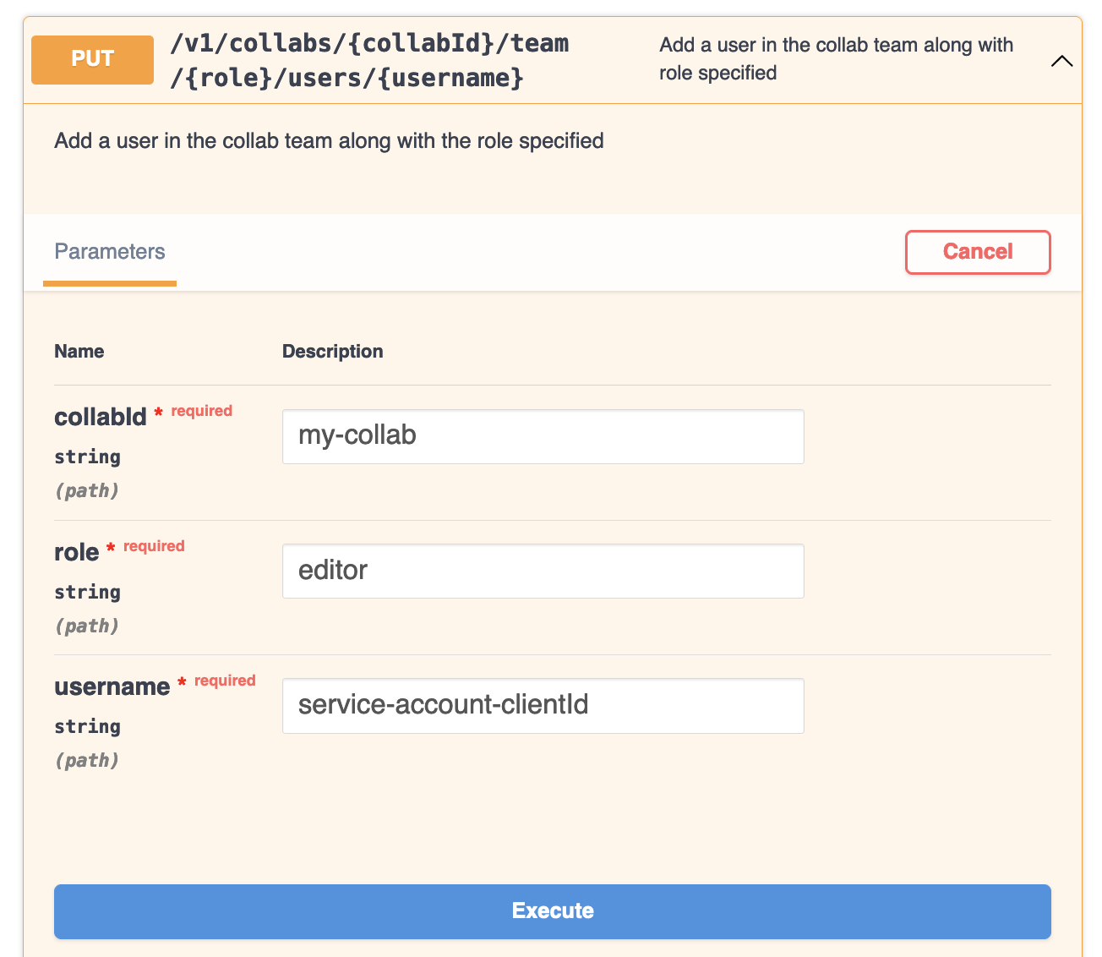Image resolution: width=1102 pixels, height=957 pixels.
Task: Select the collabId input containing my-collab
Action: point(543,436)
